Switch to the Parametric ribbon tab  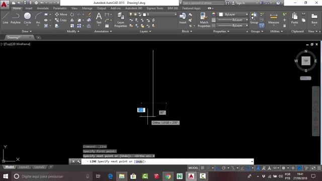(x=60, y=8)
